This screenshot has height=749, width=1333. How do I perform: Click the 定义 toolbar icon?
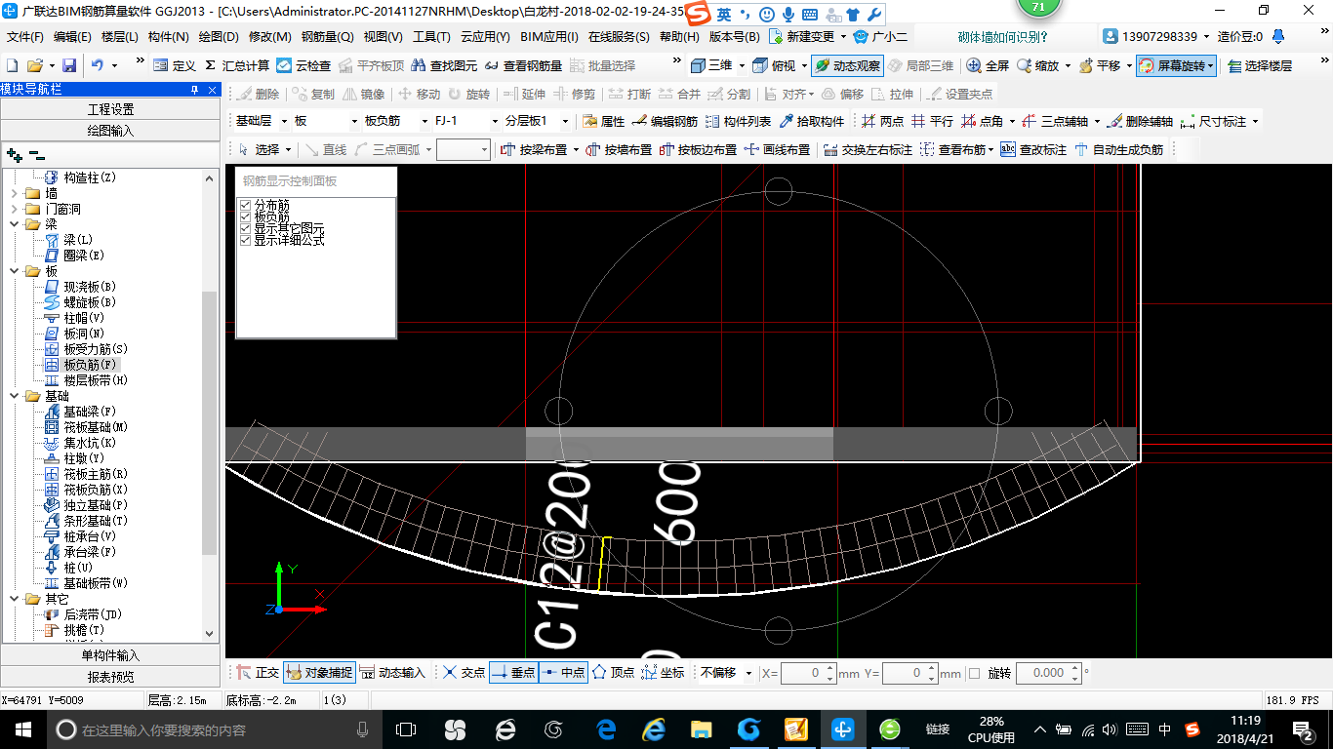tap(174, 65)
